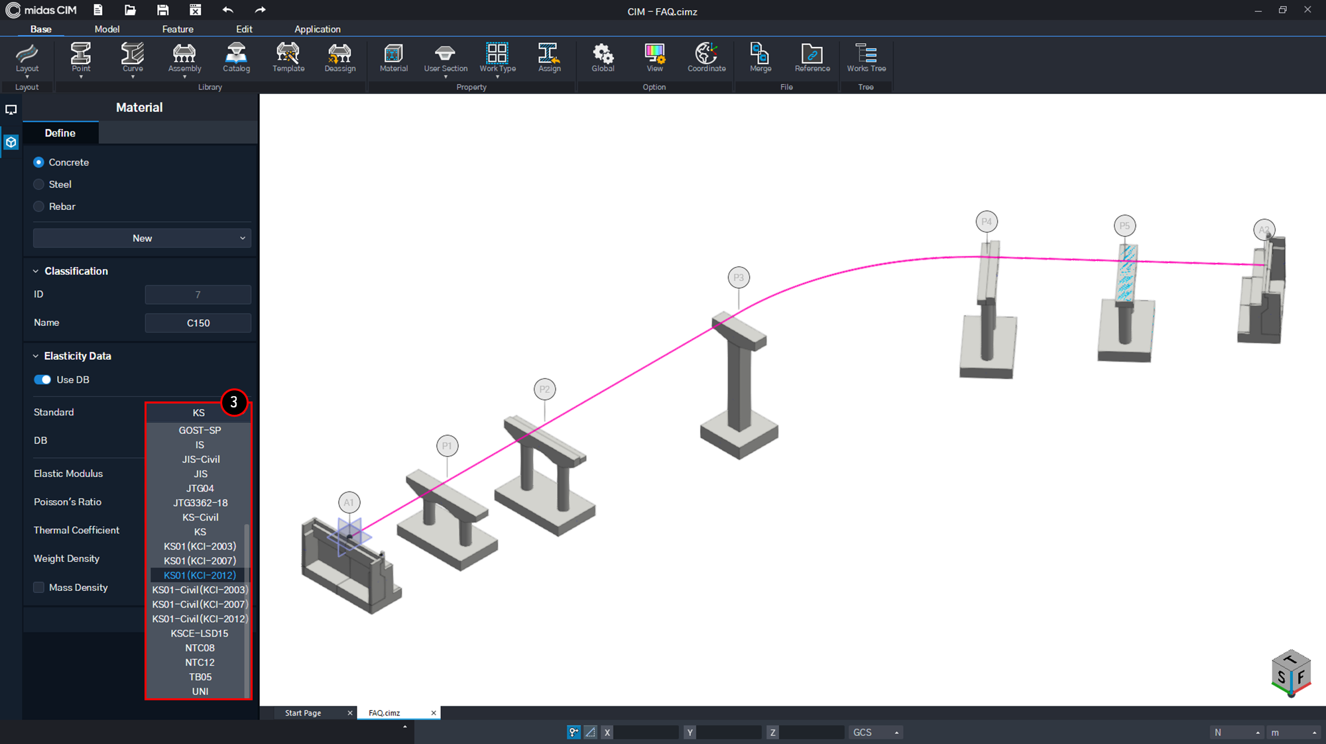The image size is (1326, 744).
Task: Close the FAQ.cimz tab
Action: click(x=434, y=713)
